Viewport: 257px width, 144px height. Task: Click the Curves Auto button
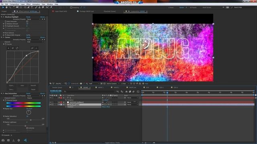22,85
